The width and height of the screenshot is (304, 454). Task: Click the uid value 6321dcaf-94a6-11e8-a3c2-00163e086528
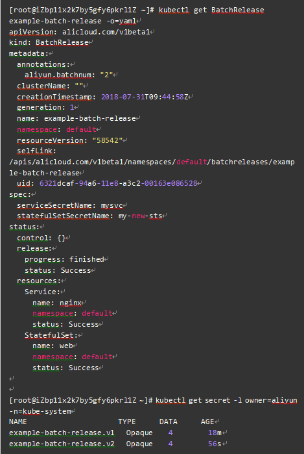pyautogui.click(x=118, y=183)
